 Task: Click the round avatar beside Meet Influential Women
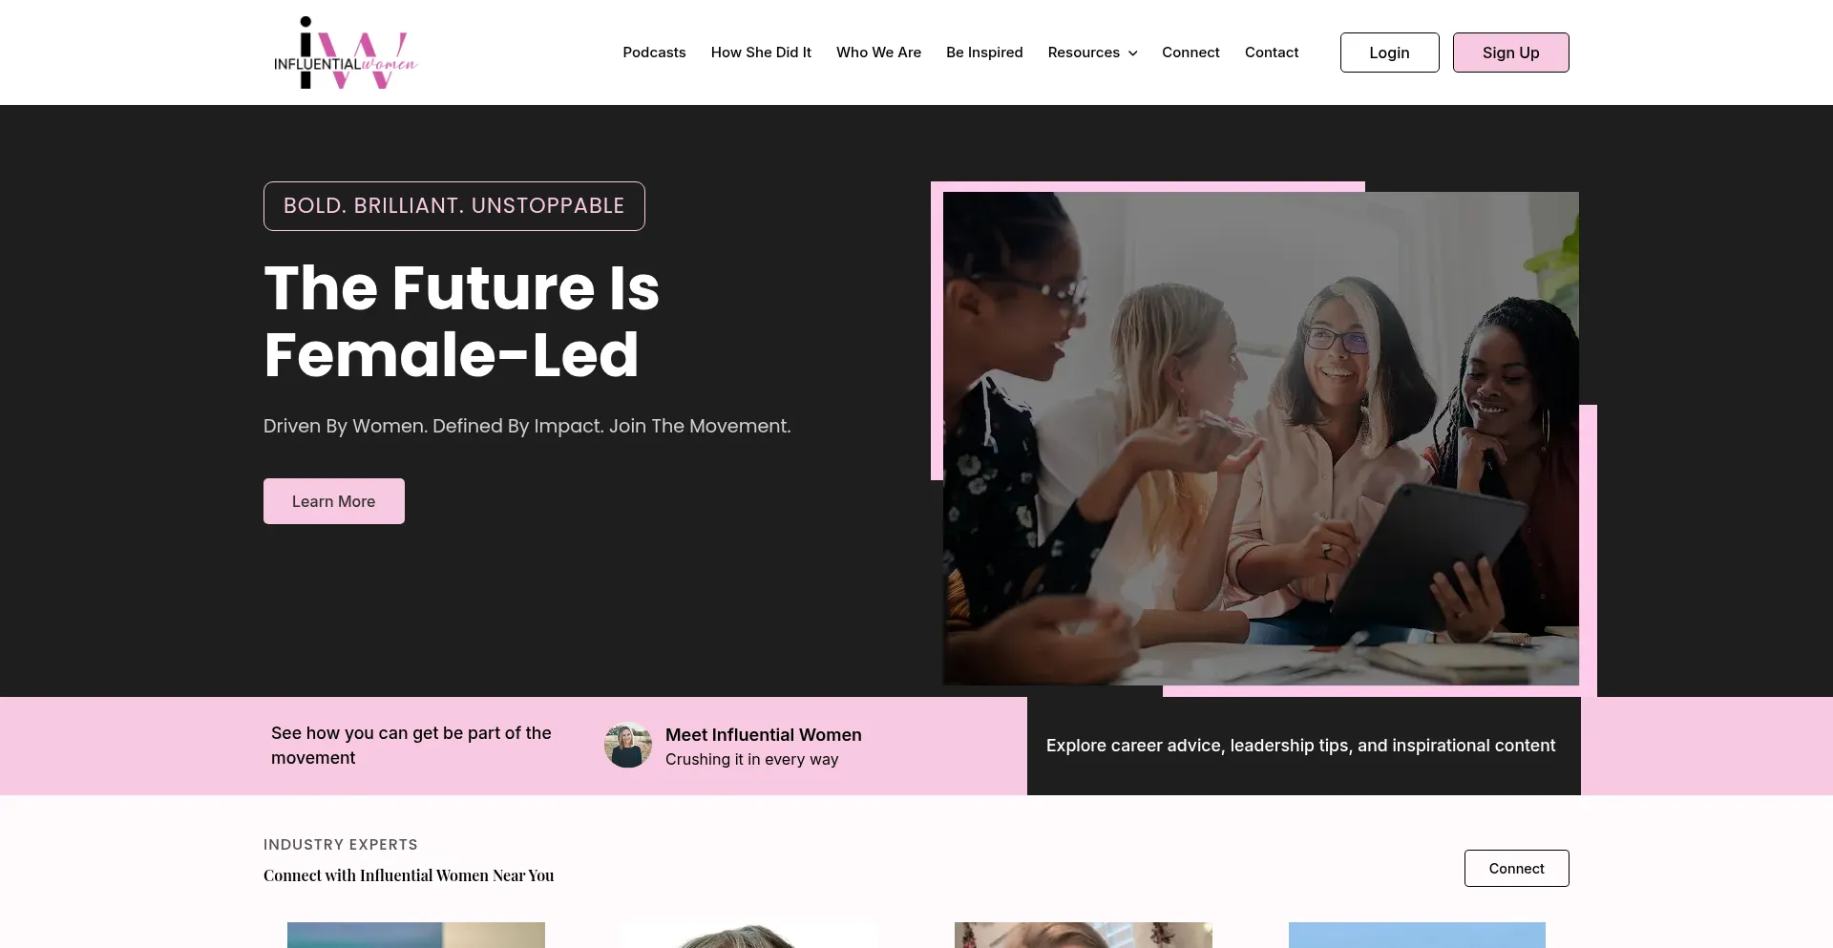coord(628,746)
